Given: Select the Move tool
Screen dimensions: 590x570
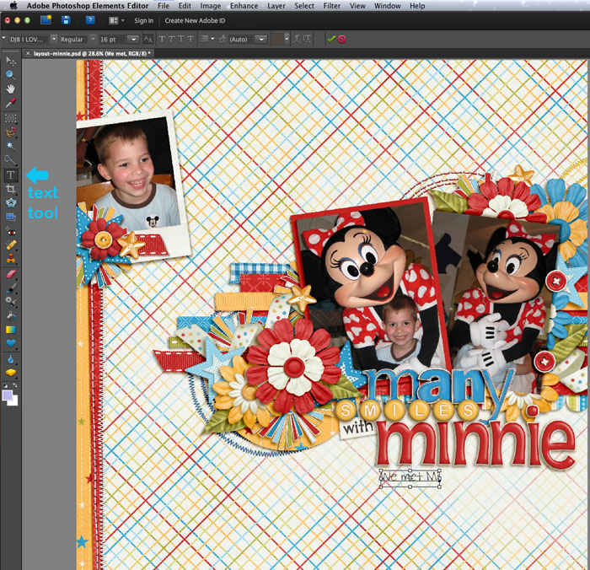Looking at the screenshot, I should click(x=10, y=61).
